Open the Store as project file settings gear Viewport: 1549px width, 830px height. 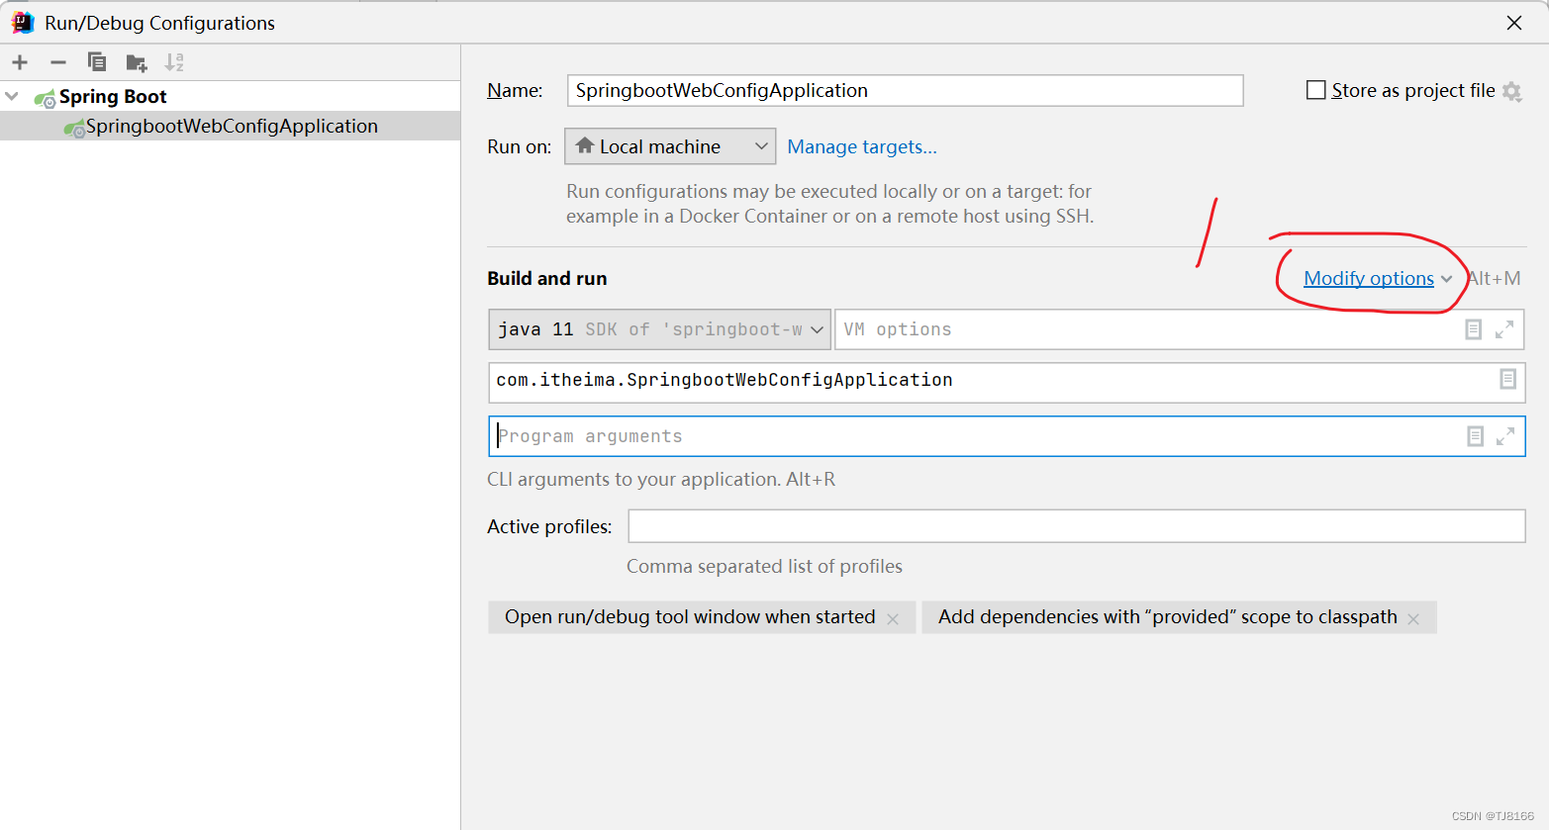1512,90
